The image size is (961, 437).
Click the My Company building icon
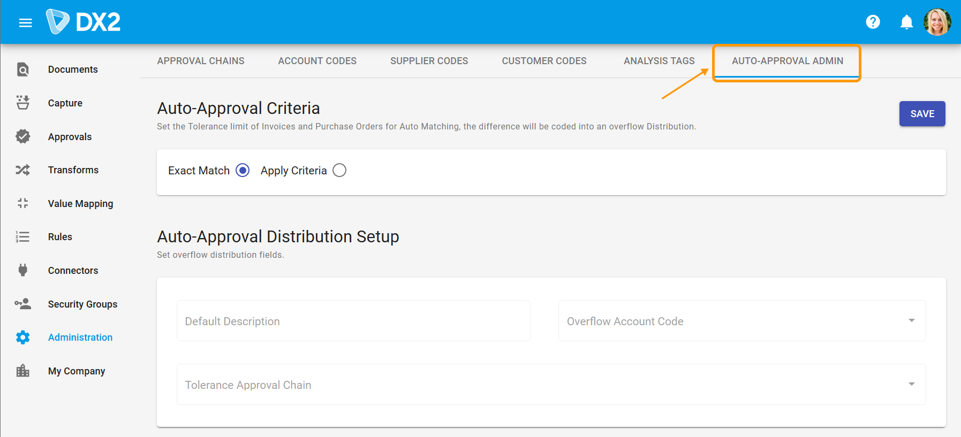pos(23,371)
